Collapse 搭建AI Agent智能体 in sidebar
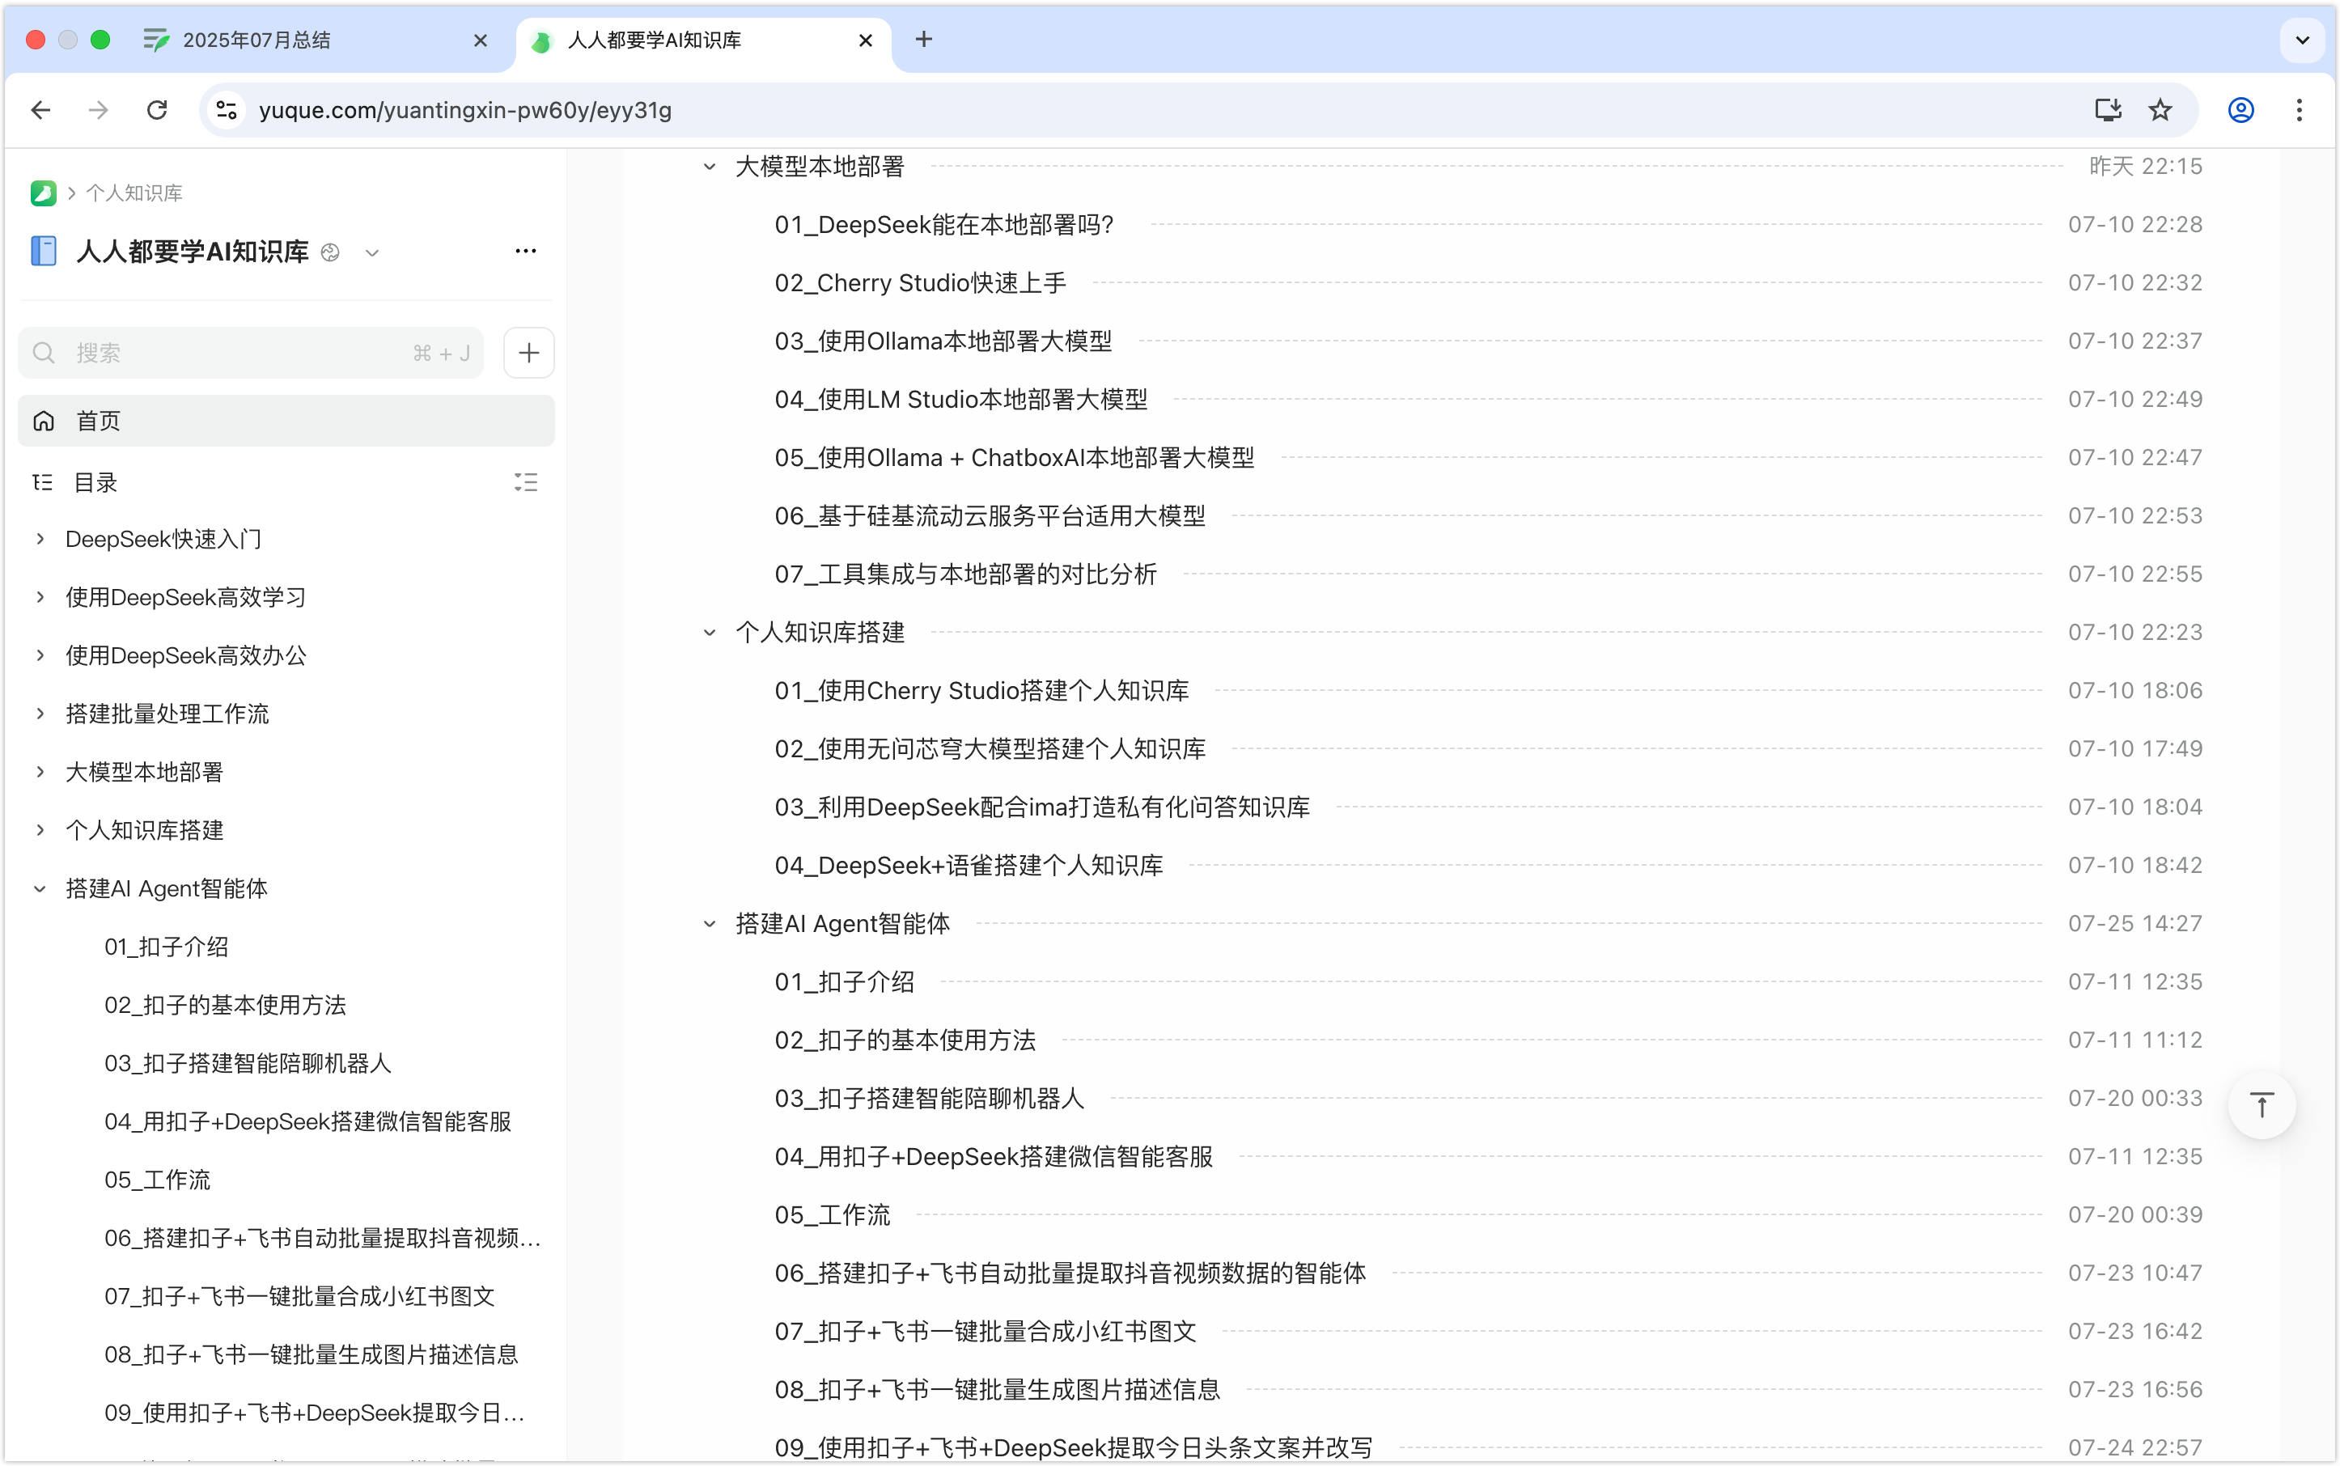Image resolution: width=2340 pixels, height=1466 pixels. point(40,889)
